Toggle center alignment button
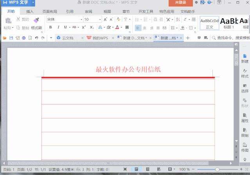 click(145, 28)
